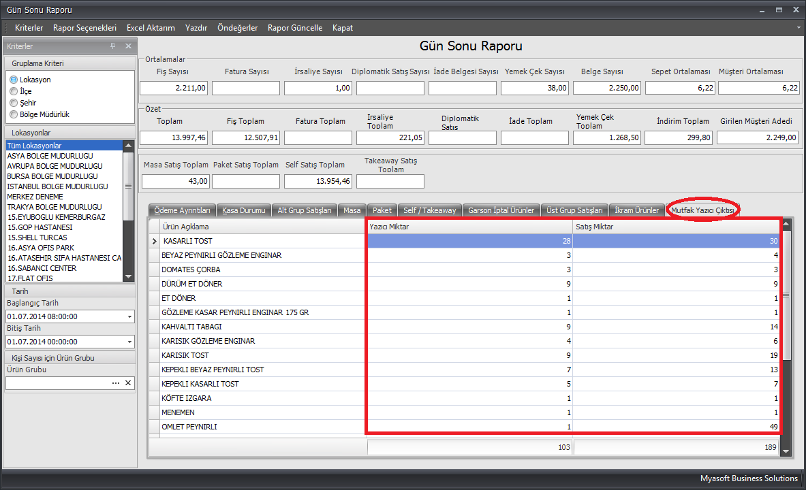The height and width of the screenshot is (490, 806).
Task: Pin the Kriterler panel with the pushpin icon
Action: (113, 46)
